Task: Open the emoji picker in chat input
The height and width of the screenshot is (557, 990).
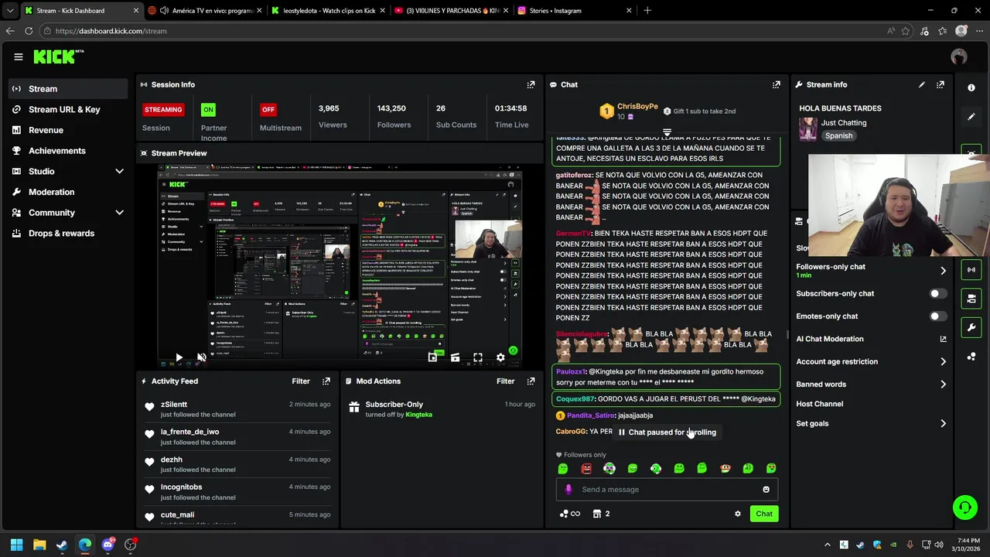Action: point(766,489)
